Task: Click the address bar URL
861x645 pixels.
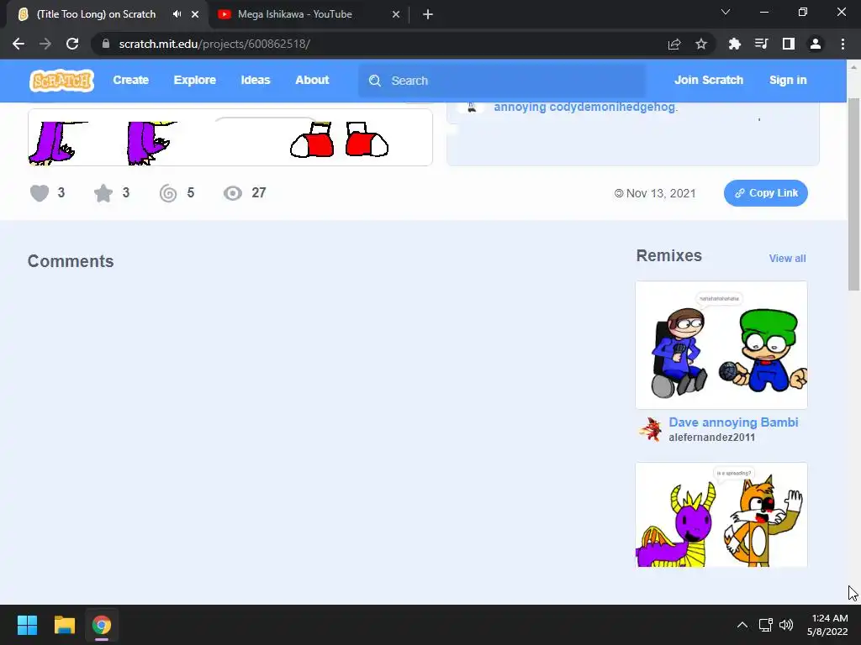Action: (x=214, y=44)
